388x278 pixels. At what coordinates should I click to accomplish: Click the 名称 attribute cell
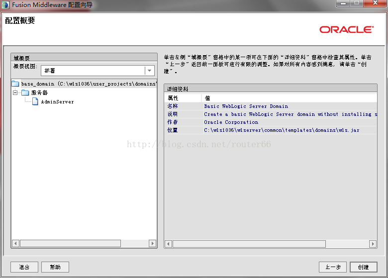click(x=183, y=106)
